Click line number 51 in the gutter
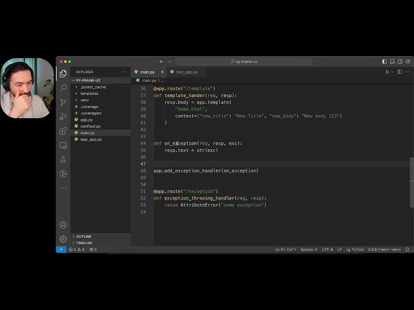This screenshot has height=310, width=414. [143, 191]
